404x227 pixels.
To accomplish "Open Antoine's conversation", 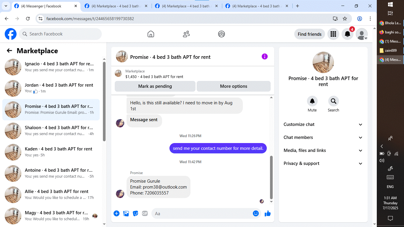I will tap(51, 173).
